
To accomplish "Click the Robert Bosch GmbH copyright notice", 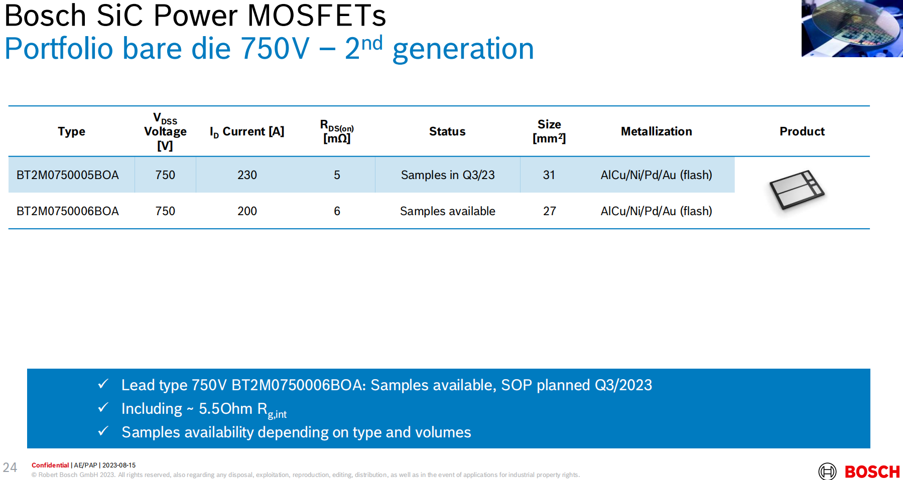I will click(305, 475).
